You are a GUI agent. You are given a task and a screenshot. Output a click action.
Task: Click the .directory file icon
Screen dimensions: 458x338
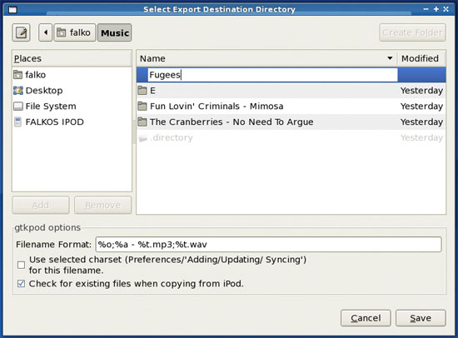point(142,138)
